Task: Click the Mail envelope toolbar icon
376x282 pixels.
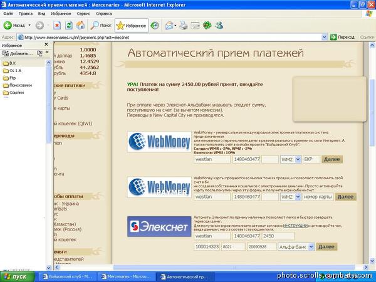Action: coord(170,26)
